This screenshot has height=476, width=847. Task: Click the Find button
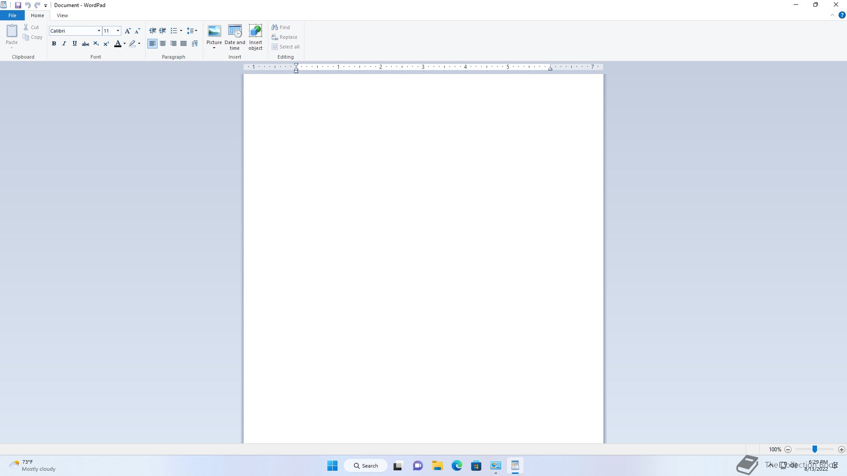pos(281,27)
